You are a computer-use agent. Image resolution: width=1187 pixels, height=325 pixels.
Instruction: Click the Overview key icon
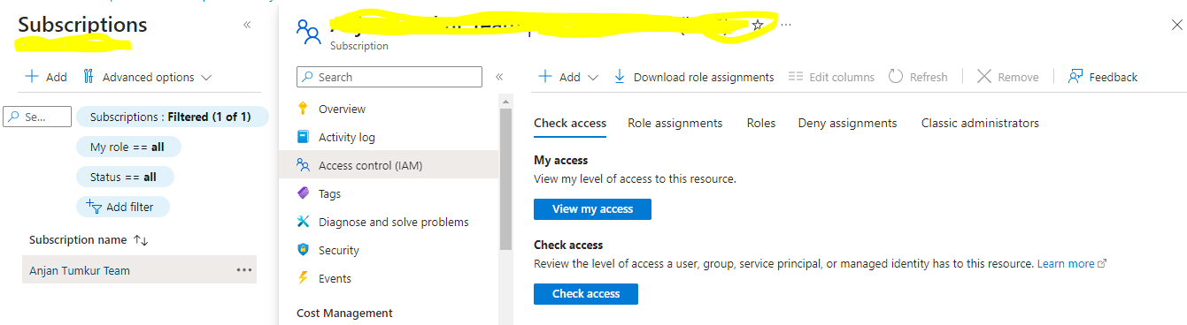point(303,109)
